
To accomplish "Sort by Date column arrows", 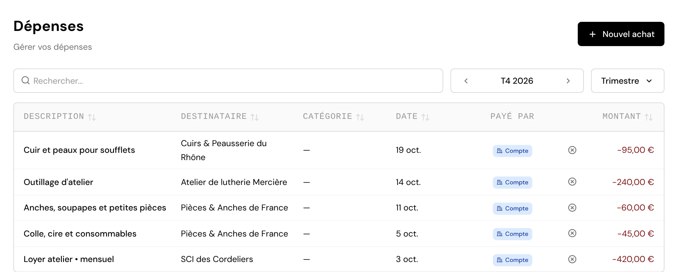I will (425, 117).
